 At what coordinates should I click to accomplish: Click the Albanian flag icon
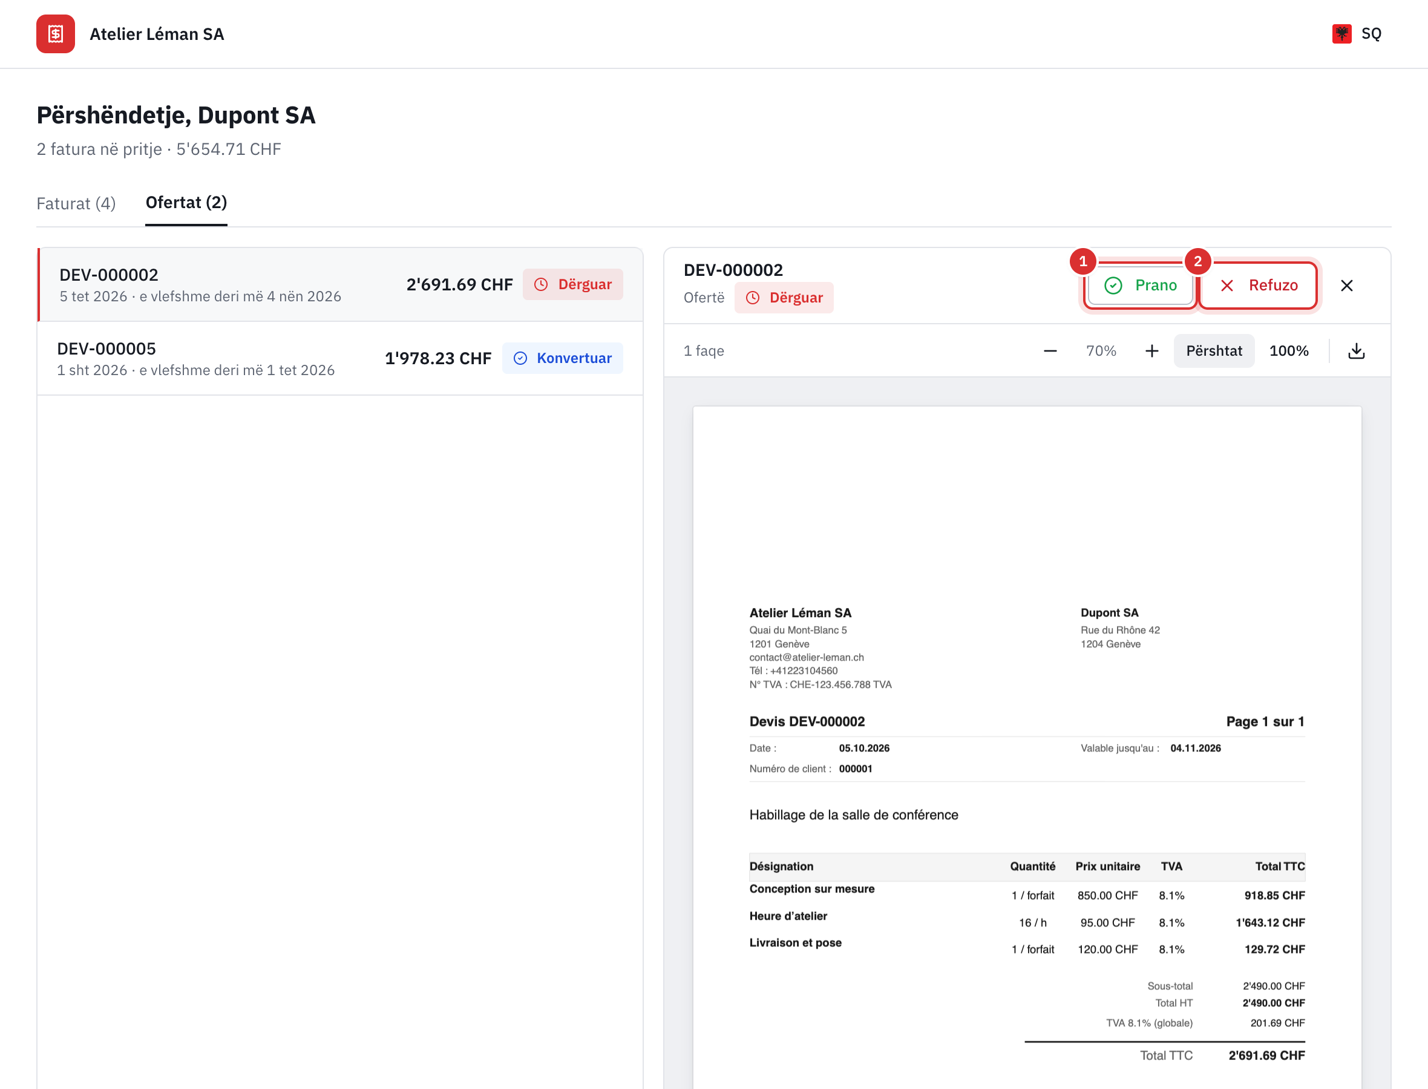[1342, 34]
